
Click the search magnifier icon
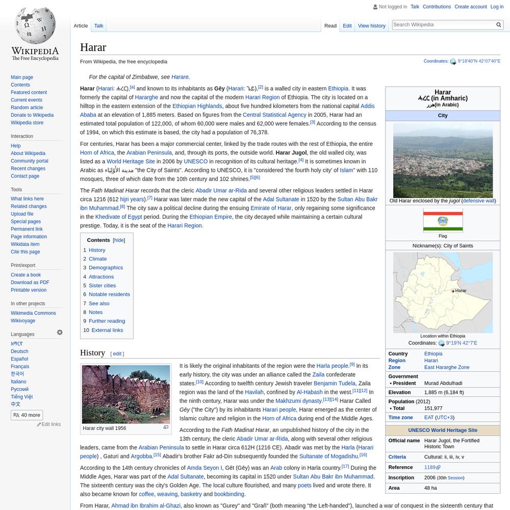point(498,24)
